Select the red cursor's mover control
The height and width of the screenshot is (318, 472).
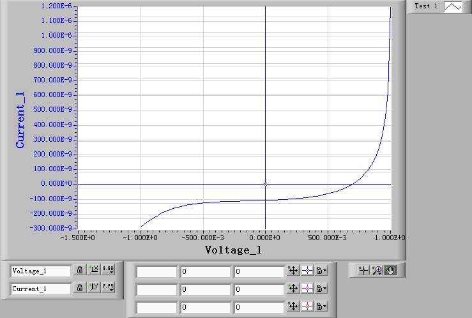click(x=293, y=307)
